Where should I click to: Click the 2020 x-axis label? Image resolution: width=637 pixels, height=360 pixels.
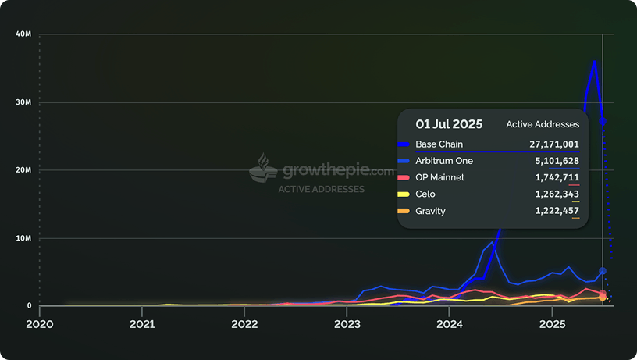click(x=39, y=324)
